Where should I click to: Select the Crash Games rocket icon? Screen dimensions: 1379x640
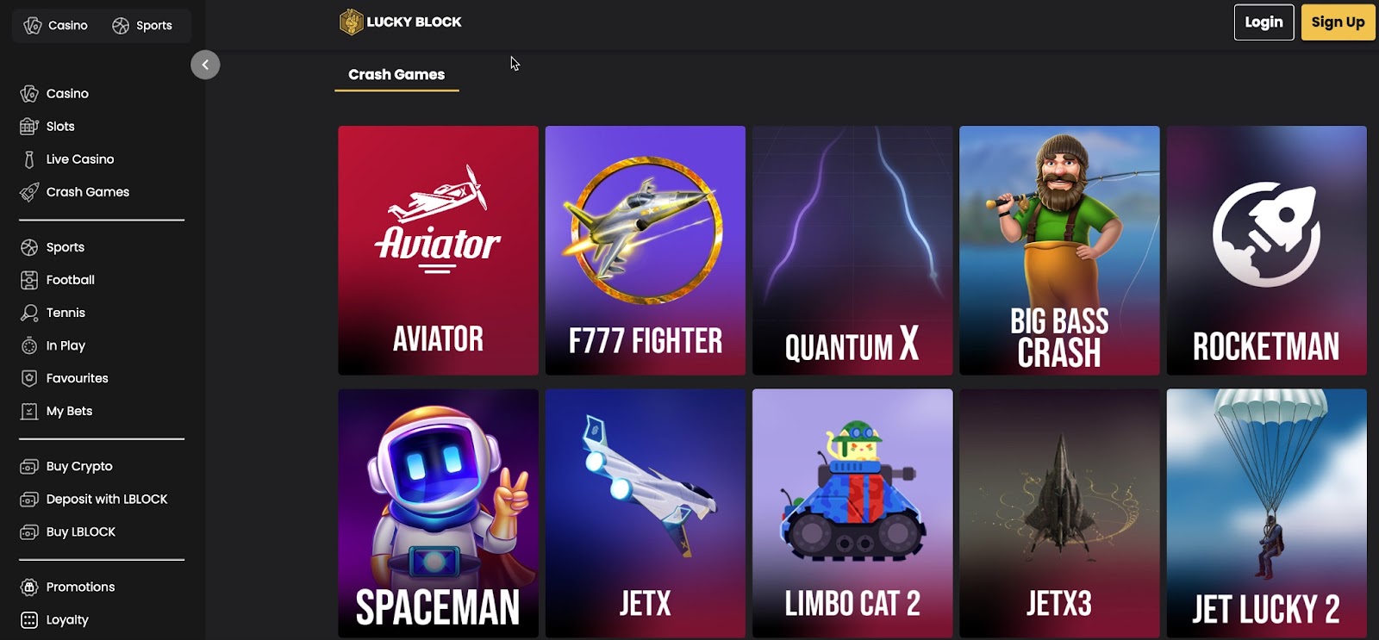(x=29, y=192)
